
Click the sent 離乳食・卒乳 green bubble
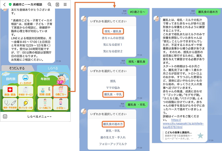(x=137, y=105)
